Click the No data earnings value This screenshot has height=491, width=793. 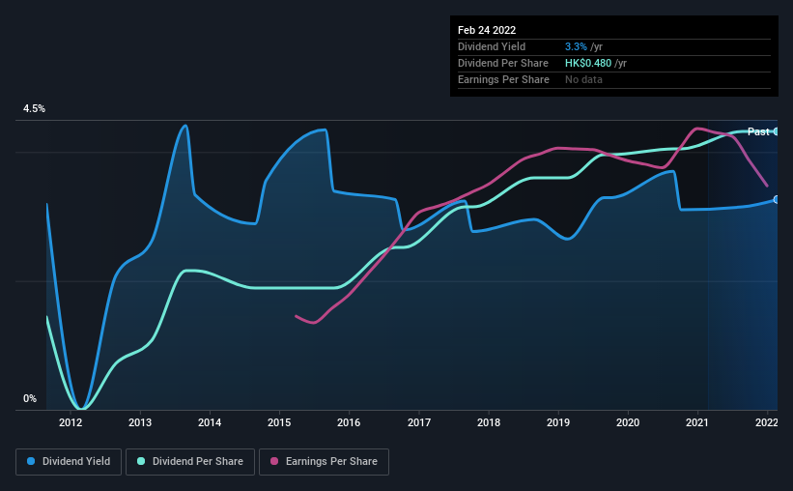[583, 79]
